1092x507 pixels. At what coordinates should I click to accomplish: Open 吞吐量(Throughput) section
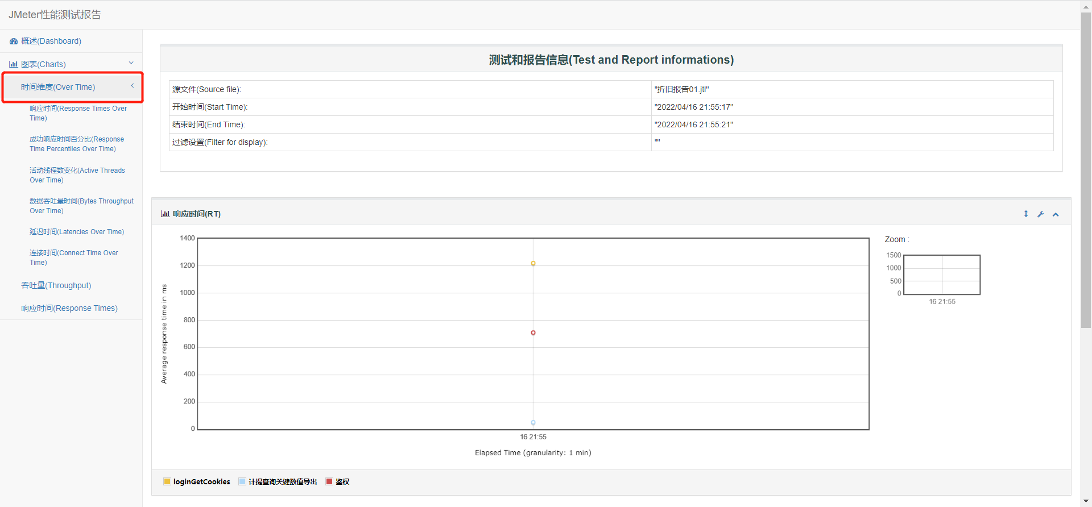56,285
